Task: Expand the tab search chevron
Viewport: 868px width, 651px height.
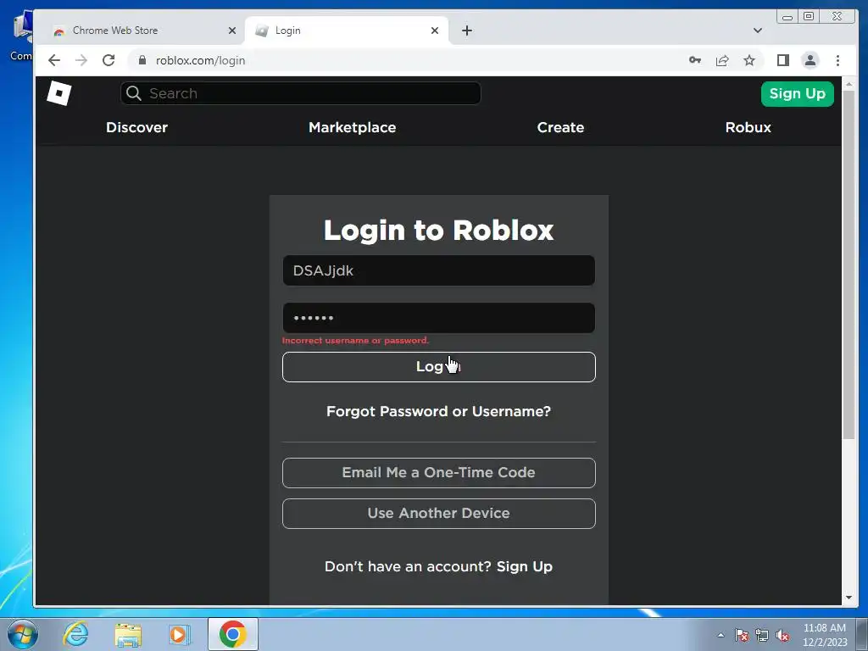Action: click(757, 31)
